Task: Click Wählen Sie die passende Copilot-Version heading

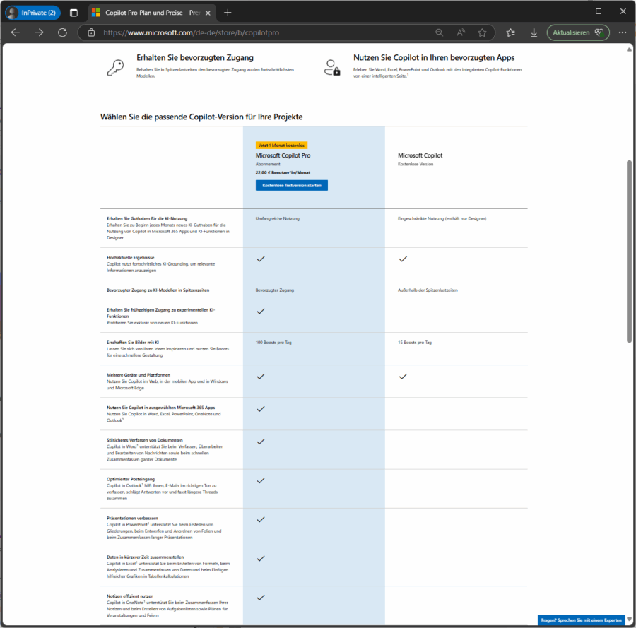Action: pos(201,117)
